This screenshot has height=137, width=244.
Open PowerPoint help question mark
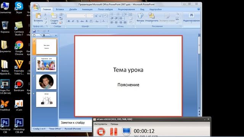[x=199, y=9]
